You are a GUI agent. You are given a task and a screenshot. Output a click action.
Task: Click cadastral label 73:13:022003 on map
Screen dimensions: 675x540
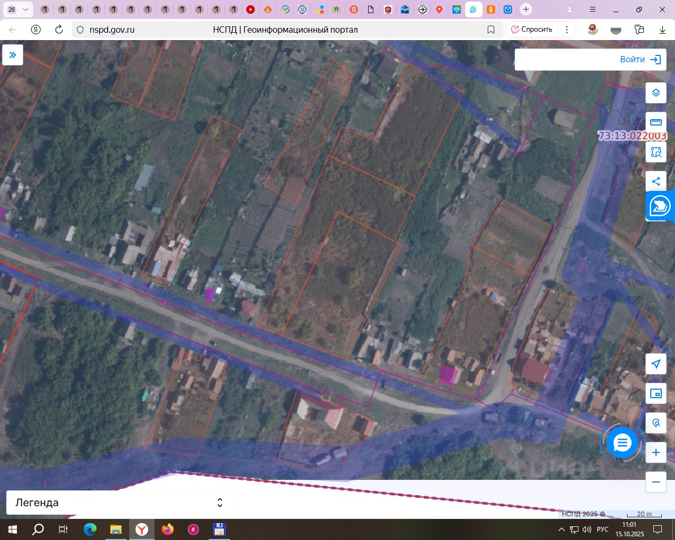pyautogui.click(x=633, y=136)
